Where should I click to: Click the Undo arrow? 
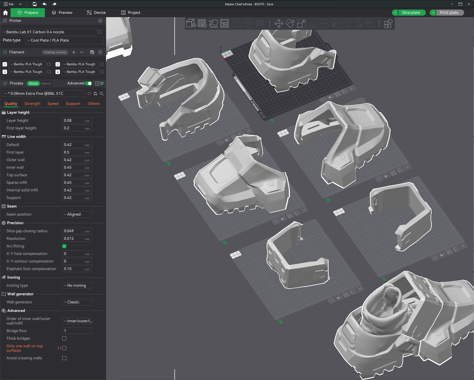pos(45,4)
